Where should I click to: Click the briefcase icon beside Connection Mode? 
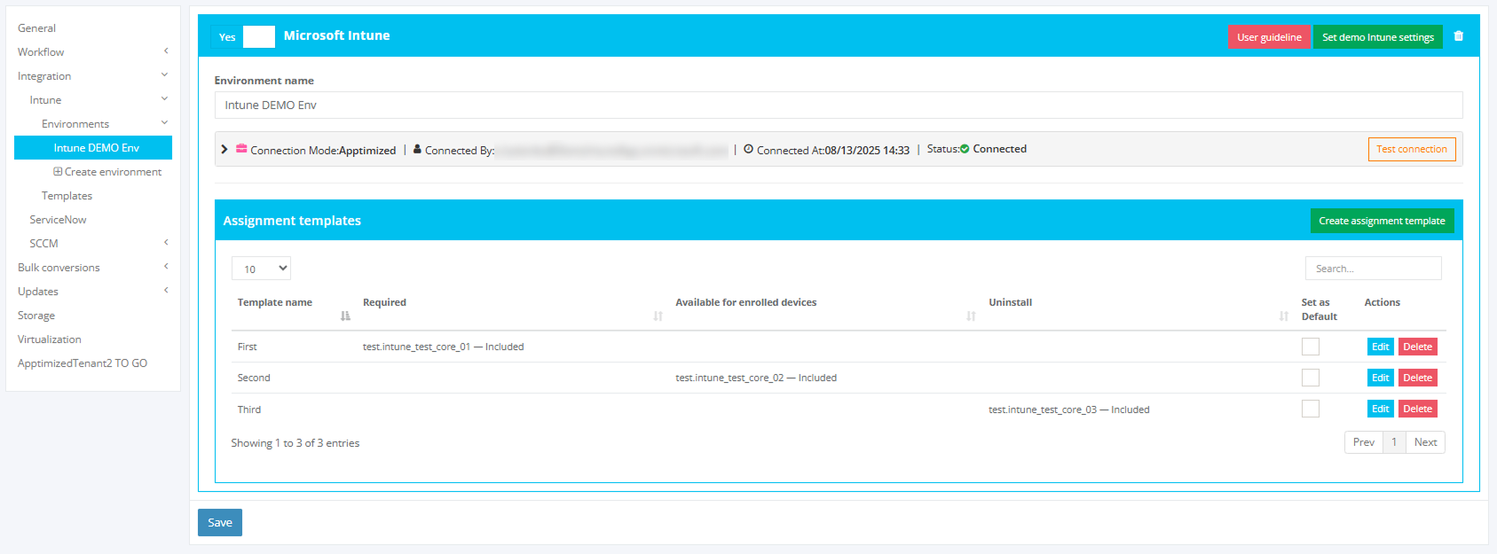[x=241, y=149]
